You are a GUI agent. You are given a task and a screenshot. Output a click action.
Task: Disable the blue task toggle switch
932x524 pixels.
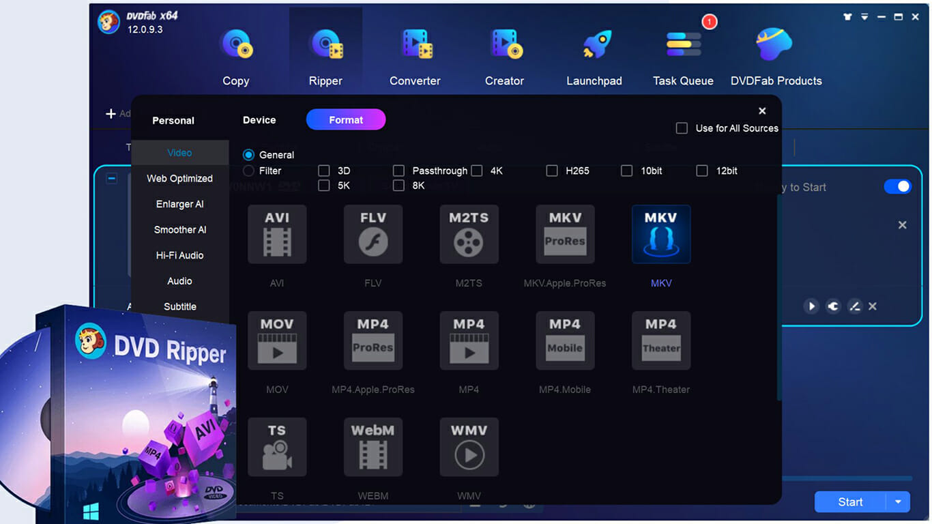coord(898,186)
